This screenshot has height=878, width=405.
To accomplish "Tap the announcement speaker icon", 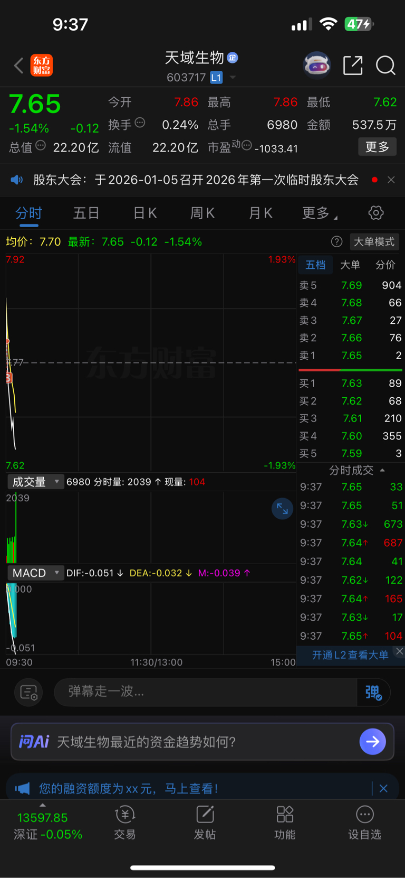I will 17,180.
